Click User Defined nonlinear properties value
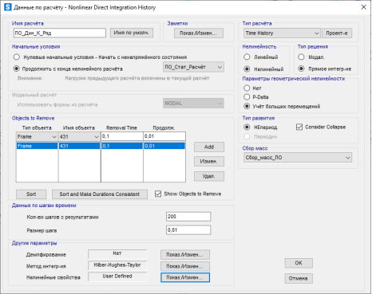This screenshot has width=372, height=294. (117, 276)
